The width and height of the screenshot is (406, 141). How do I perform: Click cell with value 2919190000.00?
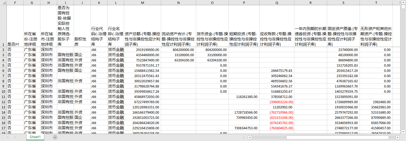(x=142, y=50)
